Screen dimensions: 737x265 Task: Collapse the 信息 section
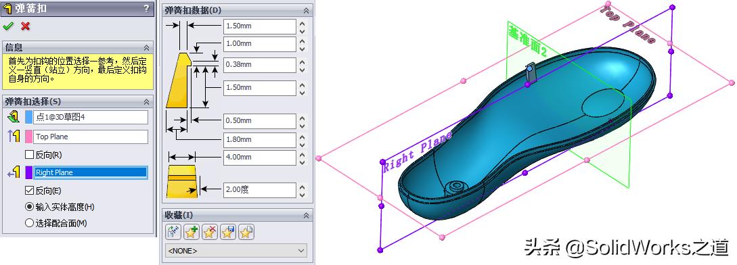pyautogui.click(x=147, y=48)
